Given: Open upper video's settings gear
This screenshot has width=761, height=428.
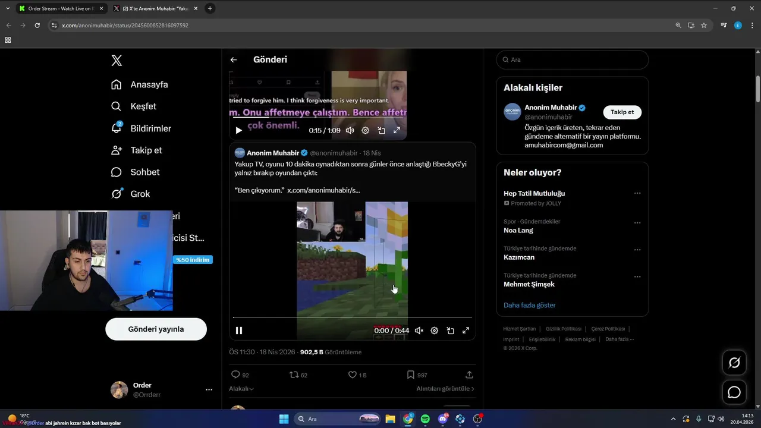Looking at the screenshot, I should [x=366, y=130].
